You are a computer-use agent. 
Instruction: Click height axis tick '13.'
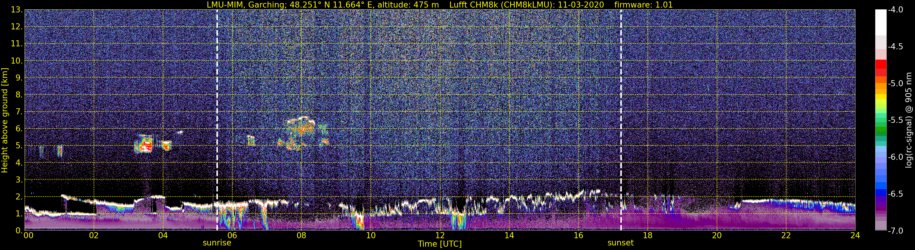[17, 10]
